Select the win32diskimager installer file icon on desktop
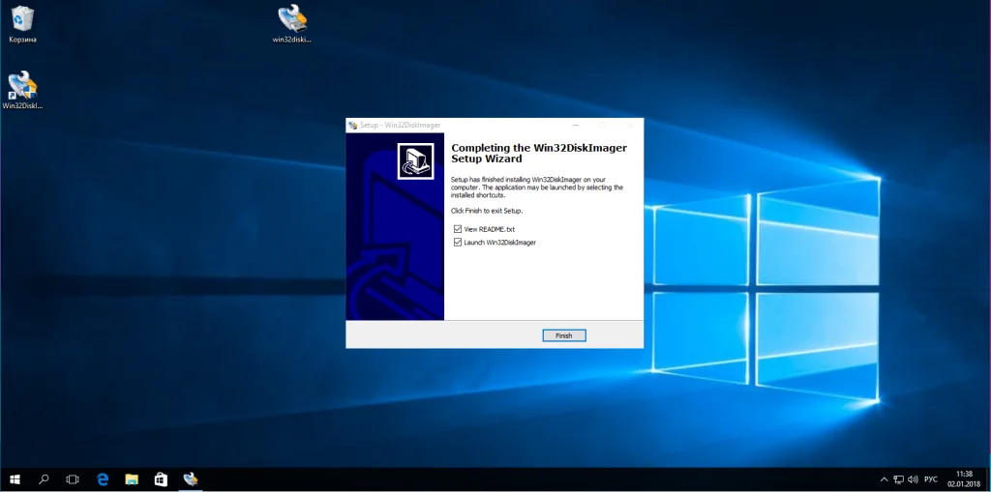This screenshot has width=991, height=492. coord(292,24)
